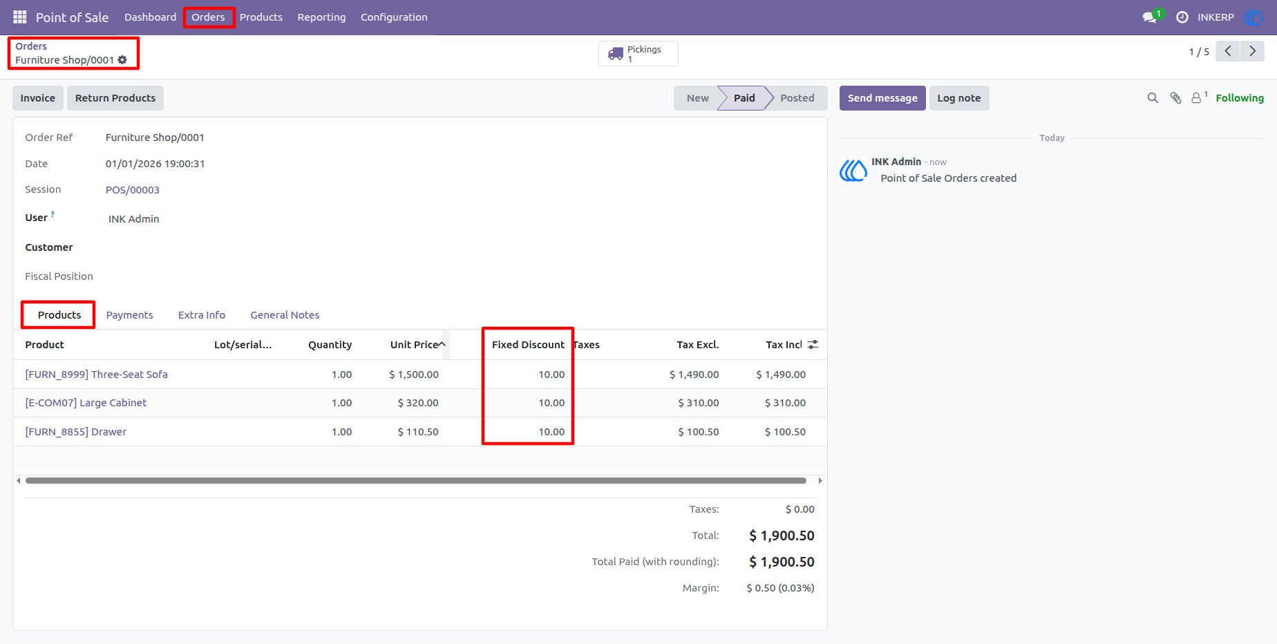Open optional columns adjust icon
This screenshot has height=644, width=1277.
813,344
